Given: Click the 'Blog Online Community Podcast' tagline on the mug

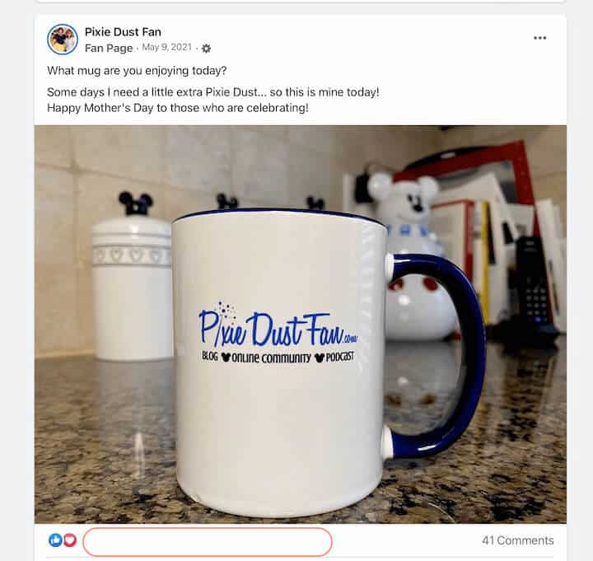Looking at the screenshot, I should [278, 357].
